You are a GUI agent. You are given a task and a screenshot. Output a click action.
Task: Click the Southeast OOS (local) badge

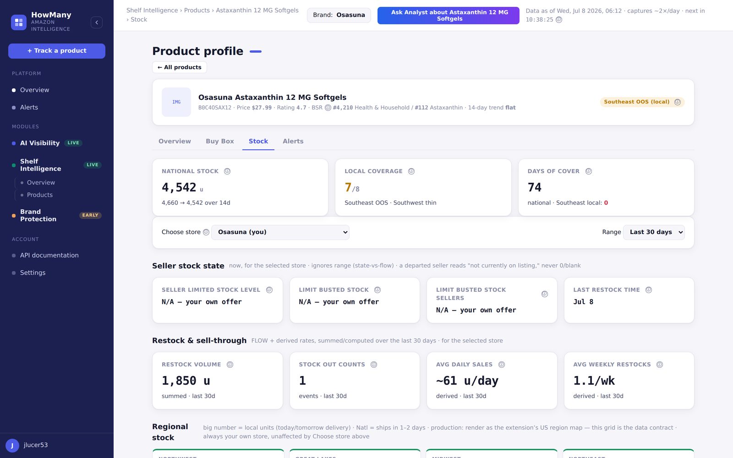pyautogui.click(x=642, y=102)
